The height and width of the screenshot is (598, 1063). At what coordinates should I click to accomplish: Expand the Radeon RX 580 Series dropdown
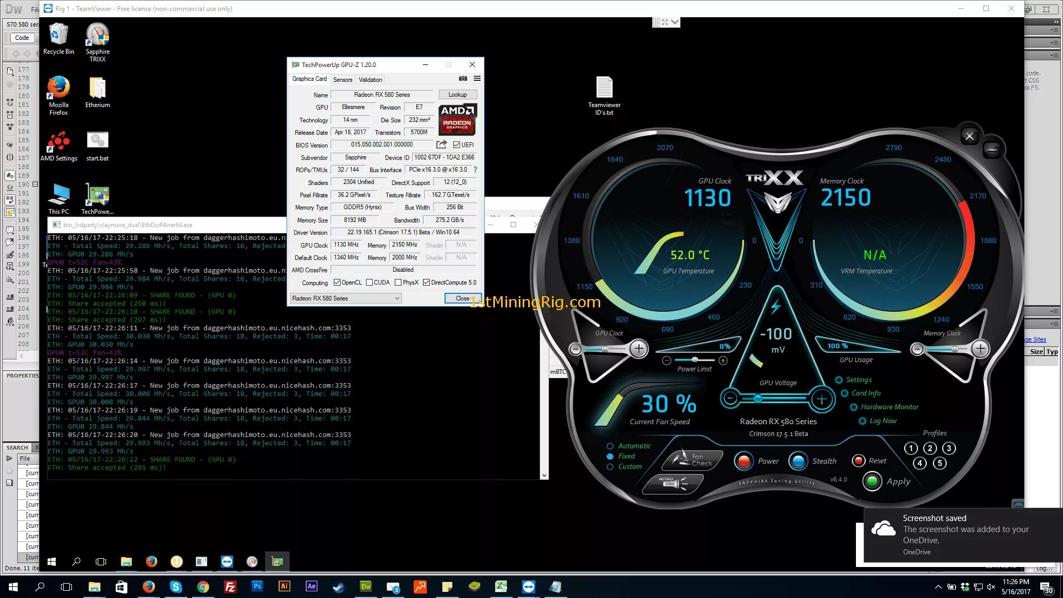coord(397,298)
